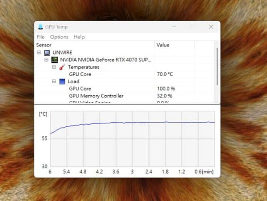Click the 70.0 °C temperature value
267x201 pixels.
pyautogui.click(x=165, y=74)
